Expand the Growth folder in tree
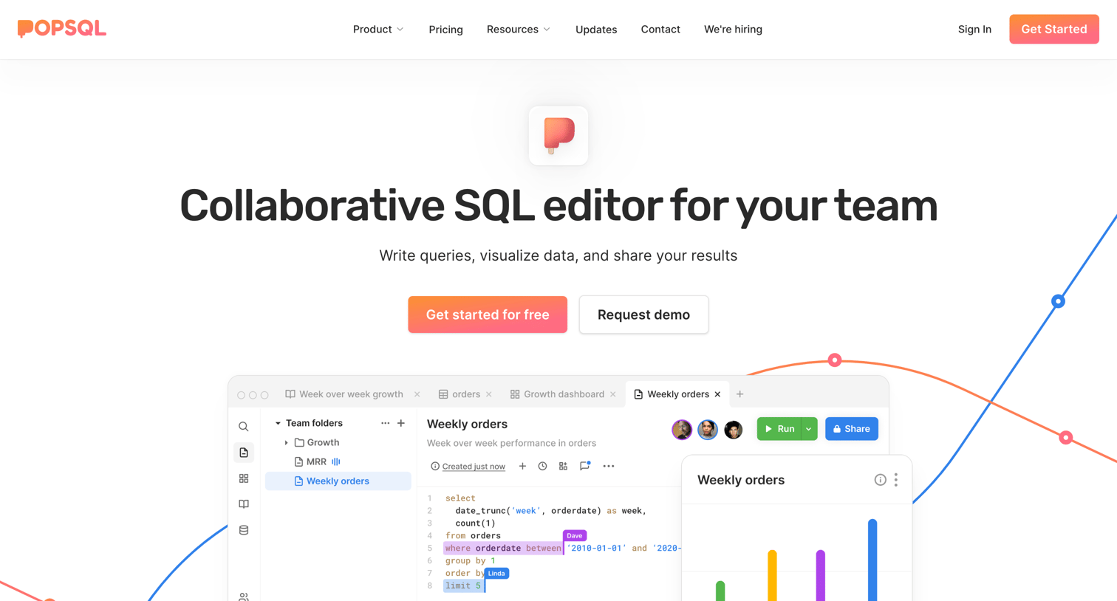This screenshot has height=601, width=1117. [287, 442]
